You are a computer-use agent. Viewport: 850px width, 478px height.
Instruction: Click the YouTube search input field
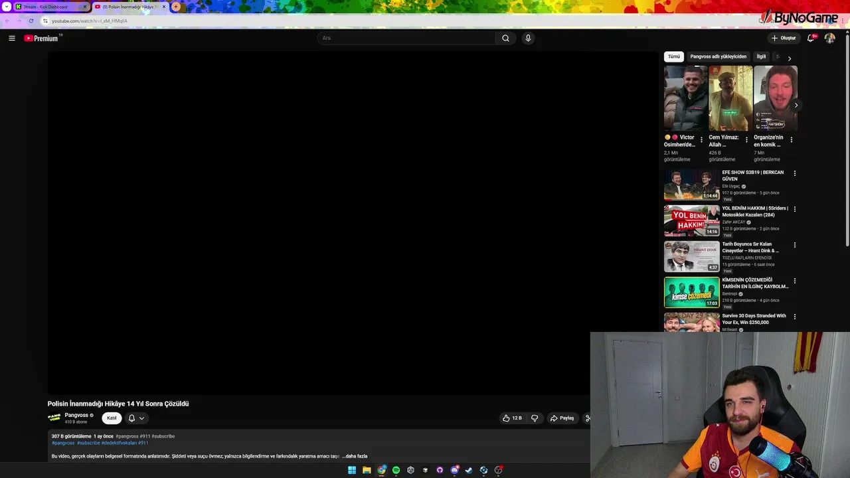point(406,38)
